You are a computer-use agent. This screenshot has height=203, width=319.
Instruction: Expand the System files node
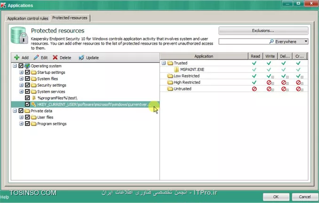[x=21, y=79]
